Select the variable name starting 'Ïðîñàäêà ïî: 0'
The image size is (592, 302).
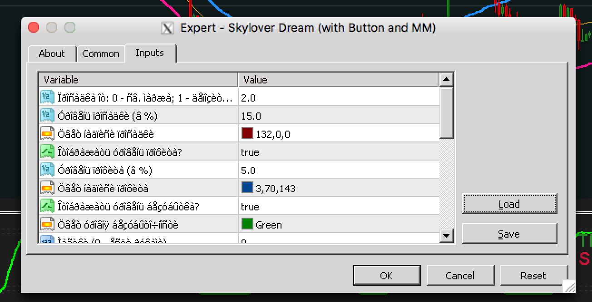tap(146, 98)
